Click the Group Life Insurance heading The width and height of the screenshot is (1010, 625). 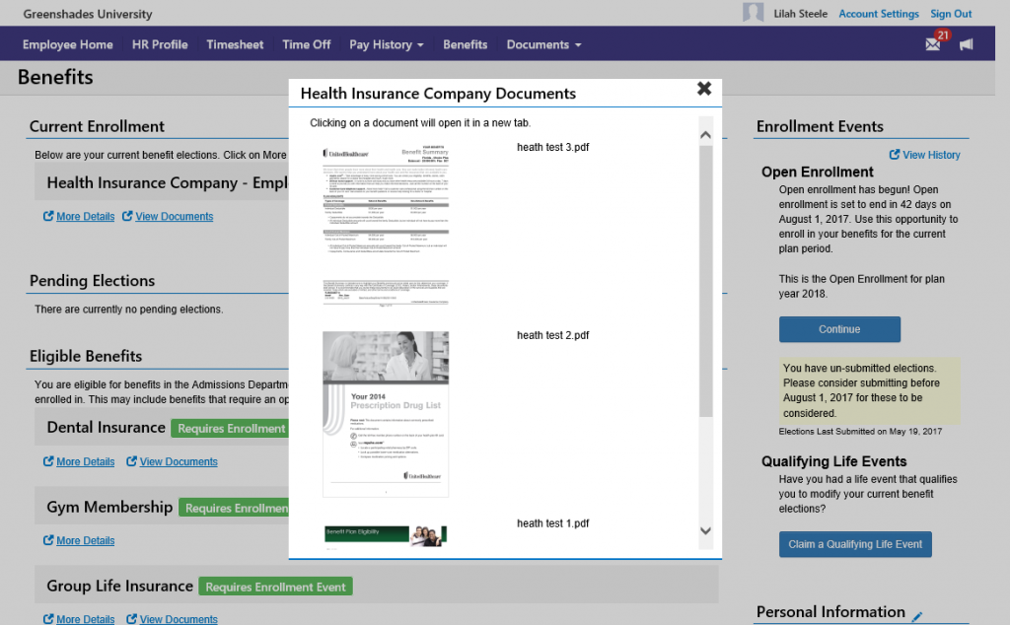point(119,586)
